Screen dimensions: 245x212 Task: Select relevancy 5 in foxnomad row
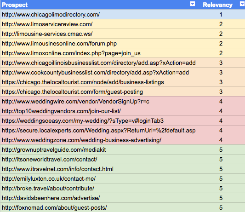221,207
